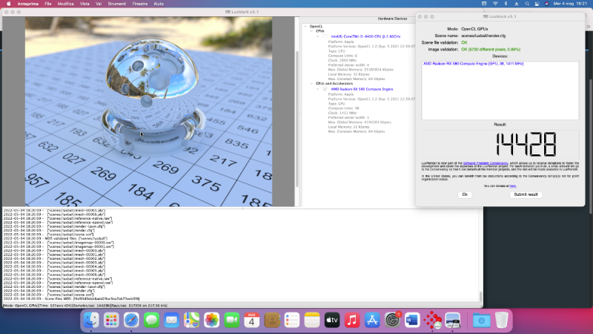Open Launchpad in the dock
Viewport: 593px width, 334px height.
pyautogui.click(x=111, y=321)
